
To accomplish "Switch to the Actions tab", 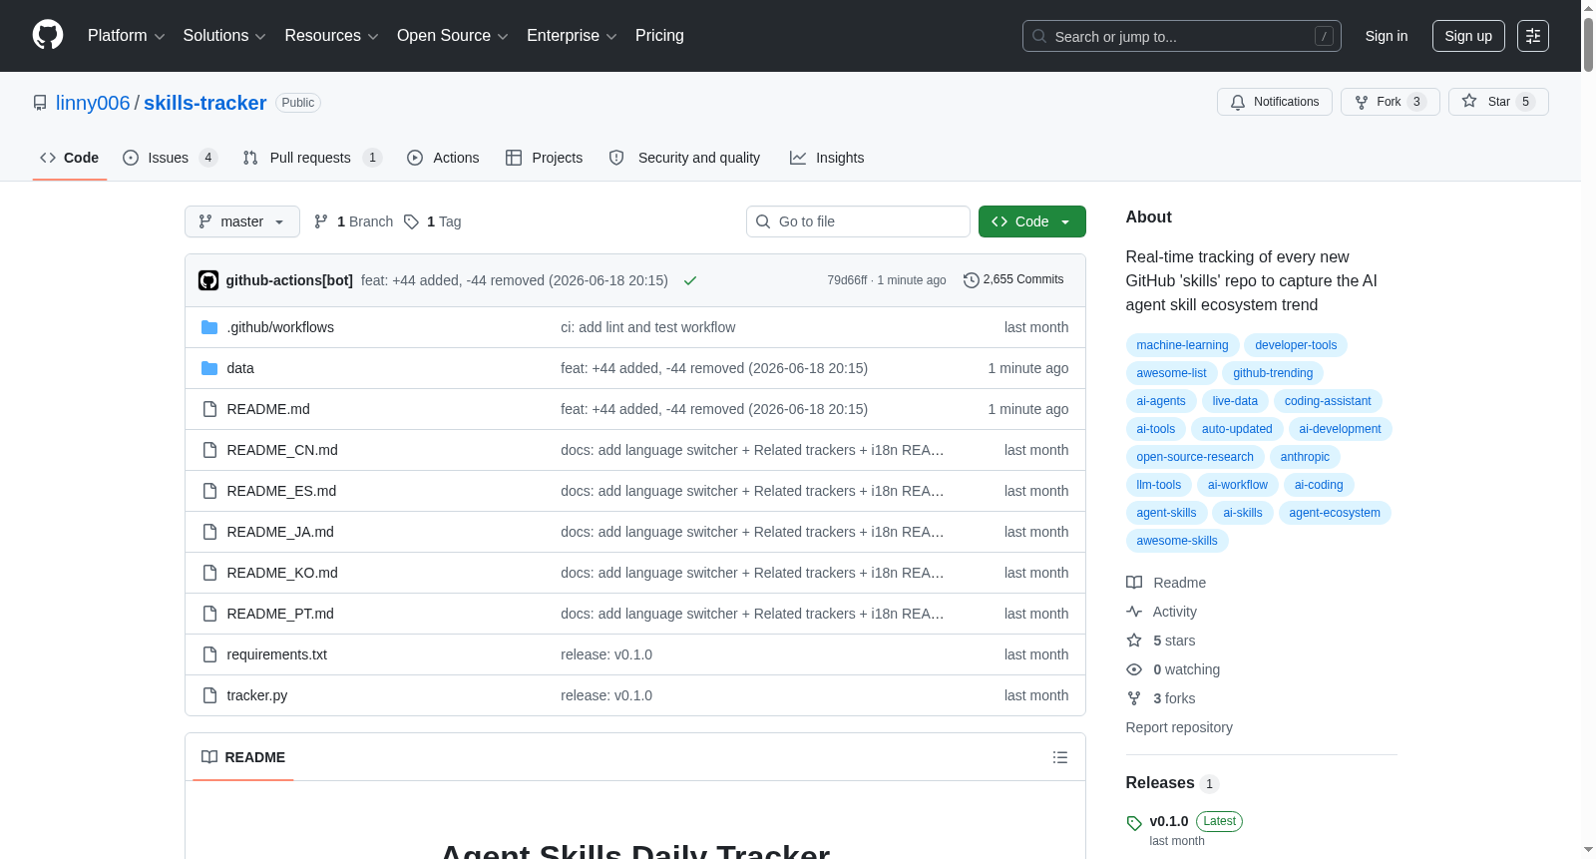I will [x=443, y=158].
